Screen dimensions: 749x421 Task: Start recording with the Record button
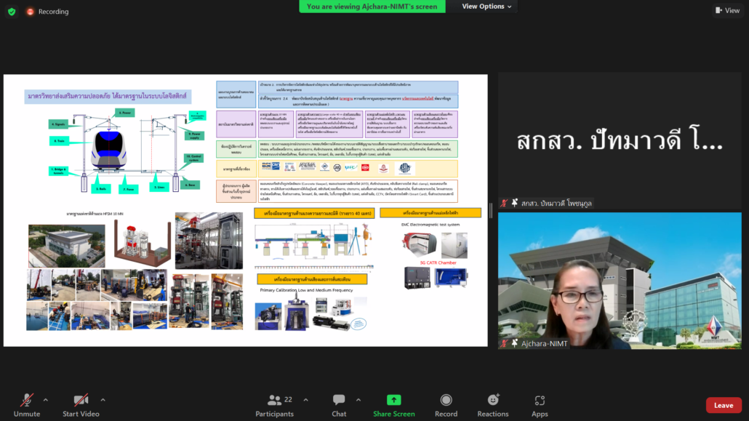(446, 405)
